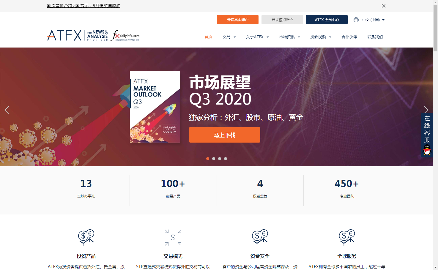Go to 首页 menu item
The width and height of the screenshot is (438, 270).
coord(208,37)
